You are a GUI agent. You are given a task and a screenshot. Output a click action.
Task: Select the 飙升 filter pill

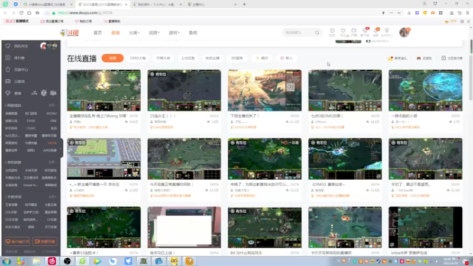point(262,58)
